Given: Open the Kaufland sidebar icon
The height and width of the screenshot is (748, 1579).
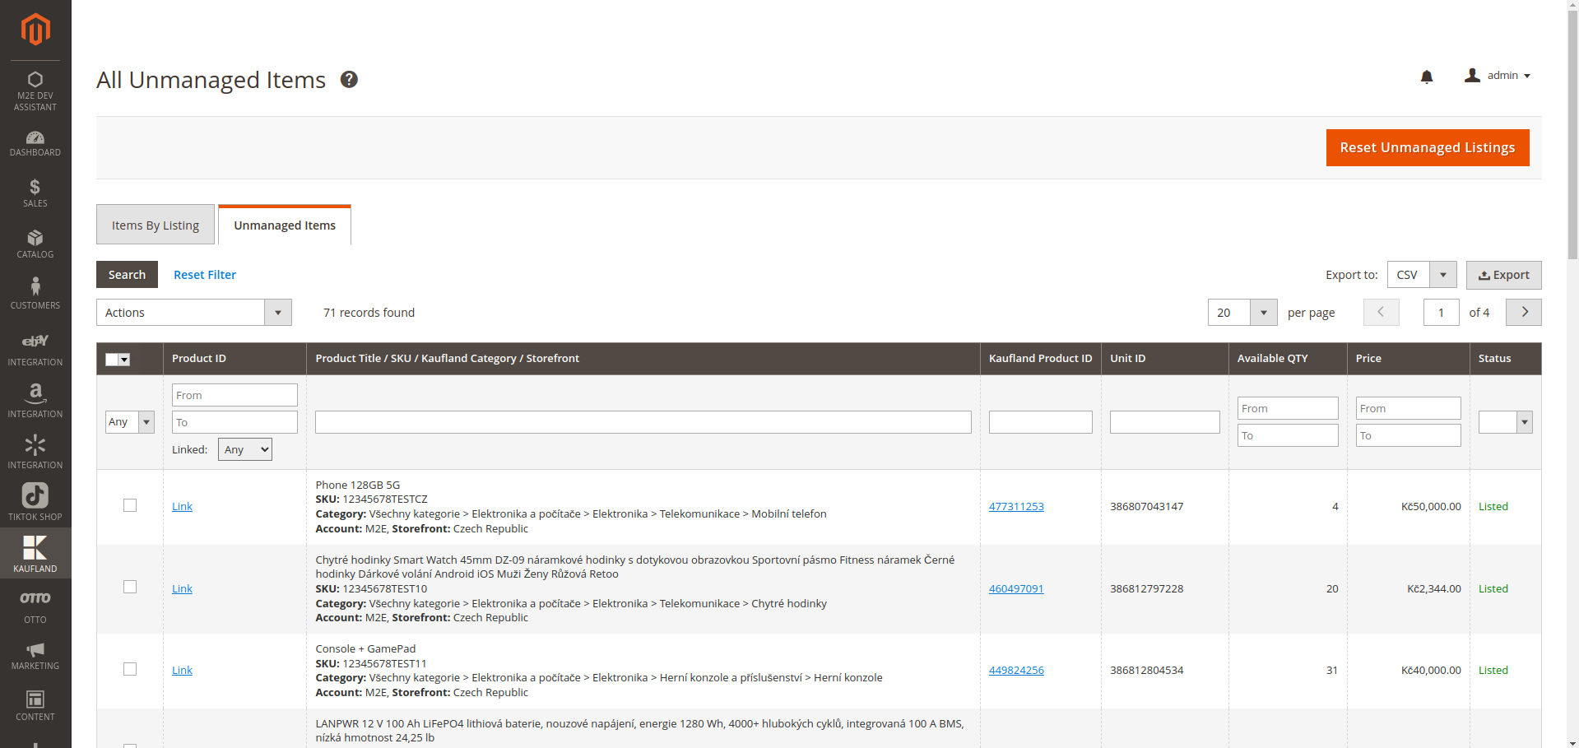Looking at the screenshot, I should coord(35,553).
